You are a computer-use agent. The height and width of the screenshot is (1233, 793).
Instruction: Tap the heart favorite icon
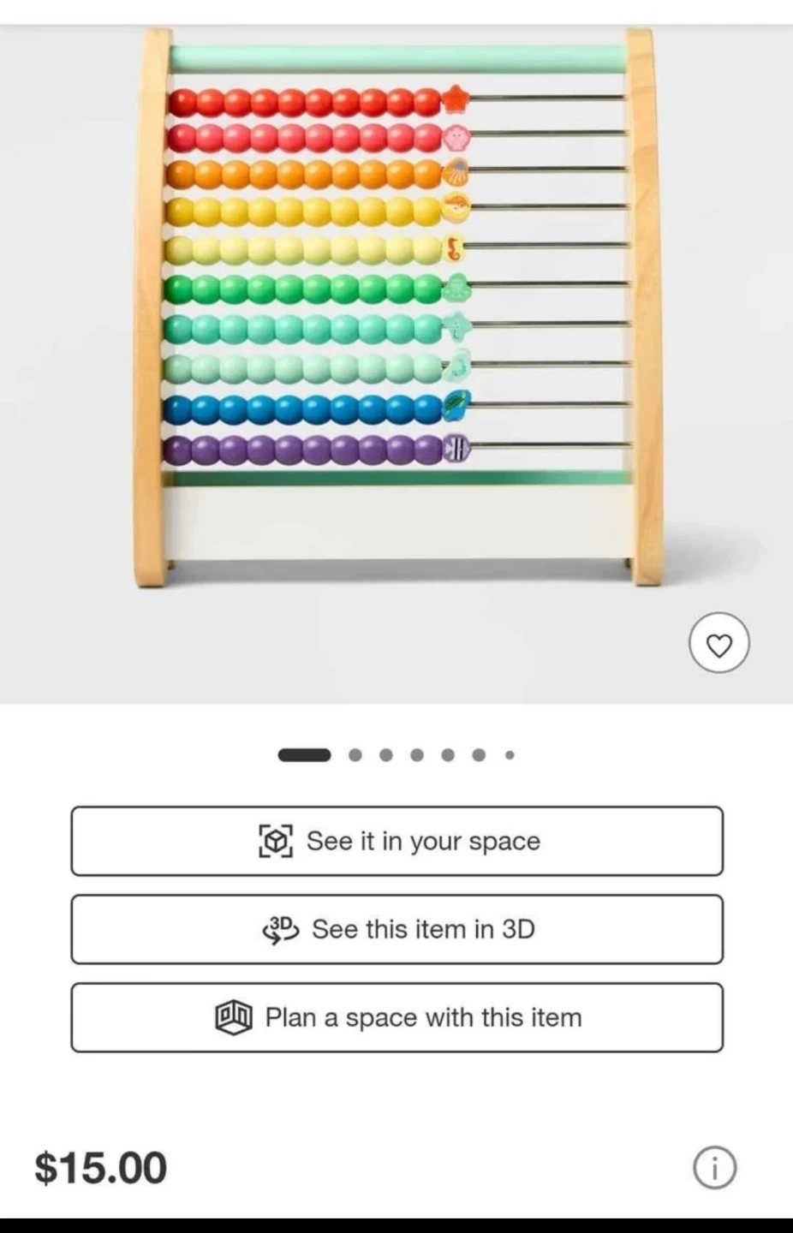pyautogui.click(x=718, y=644)
